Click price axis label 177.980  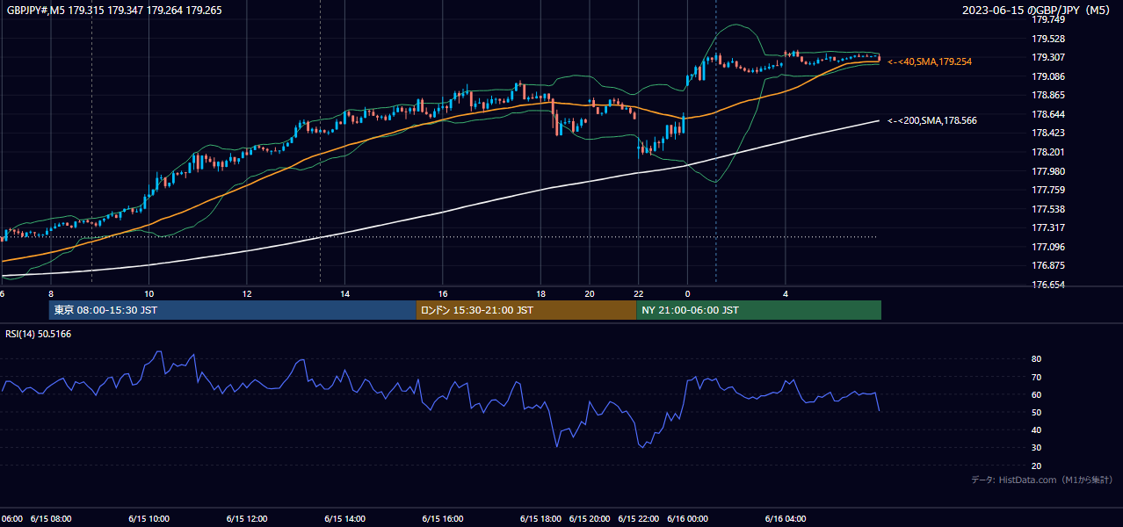click(x=1047, y=171)
